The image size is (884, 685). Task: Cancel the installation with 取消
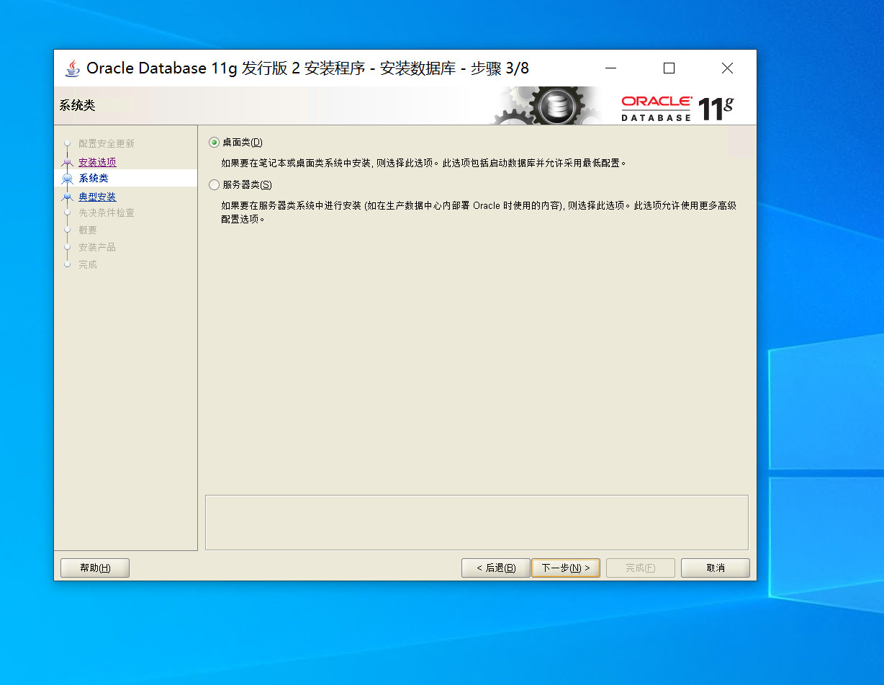point(715,568)
